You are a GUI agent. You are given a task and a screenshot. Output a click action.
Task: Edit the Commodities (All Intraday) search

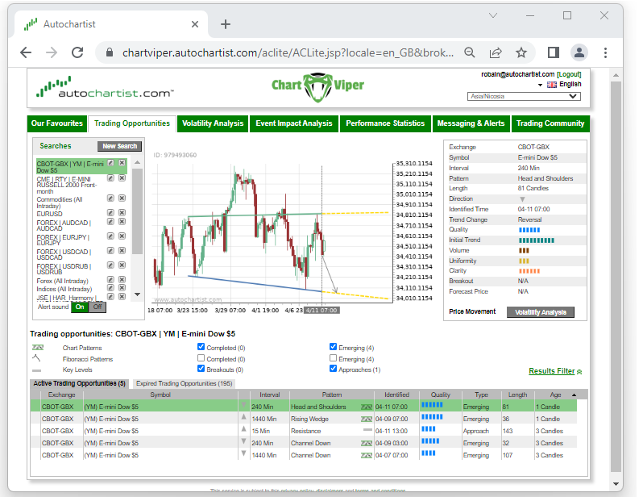pyautogui.click(x=110, y=198)
